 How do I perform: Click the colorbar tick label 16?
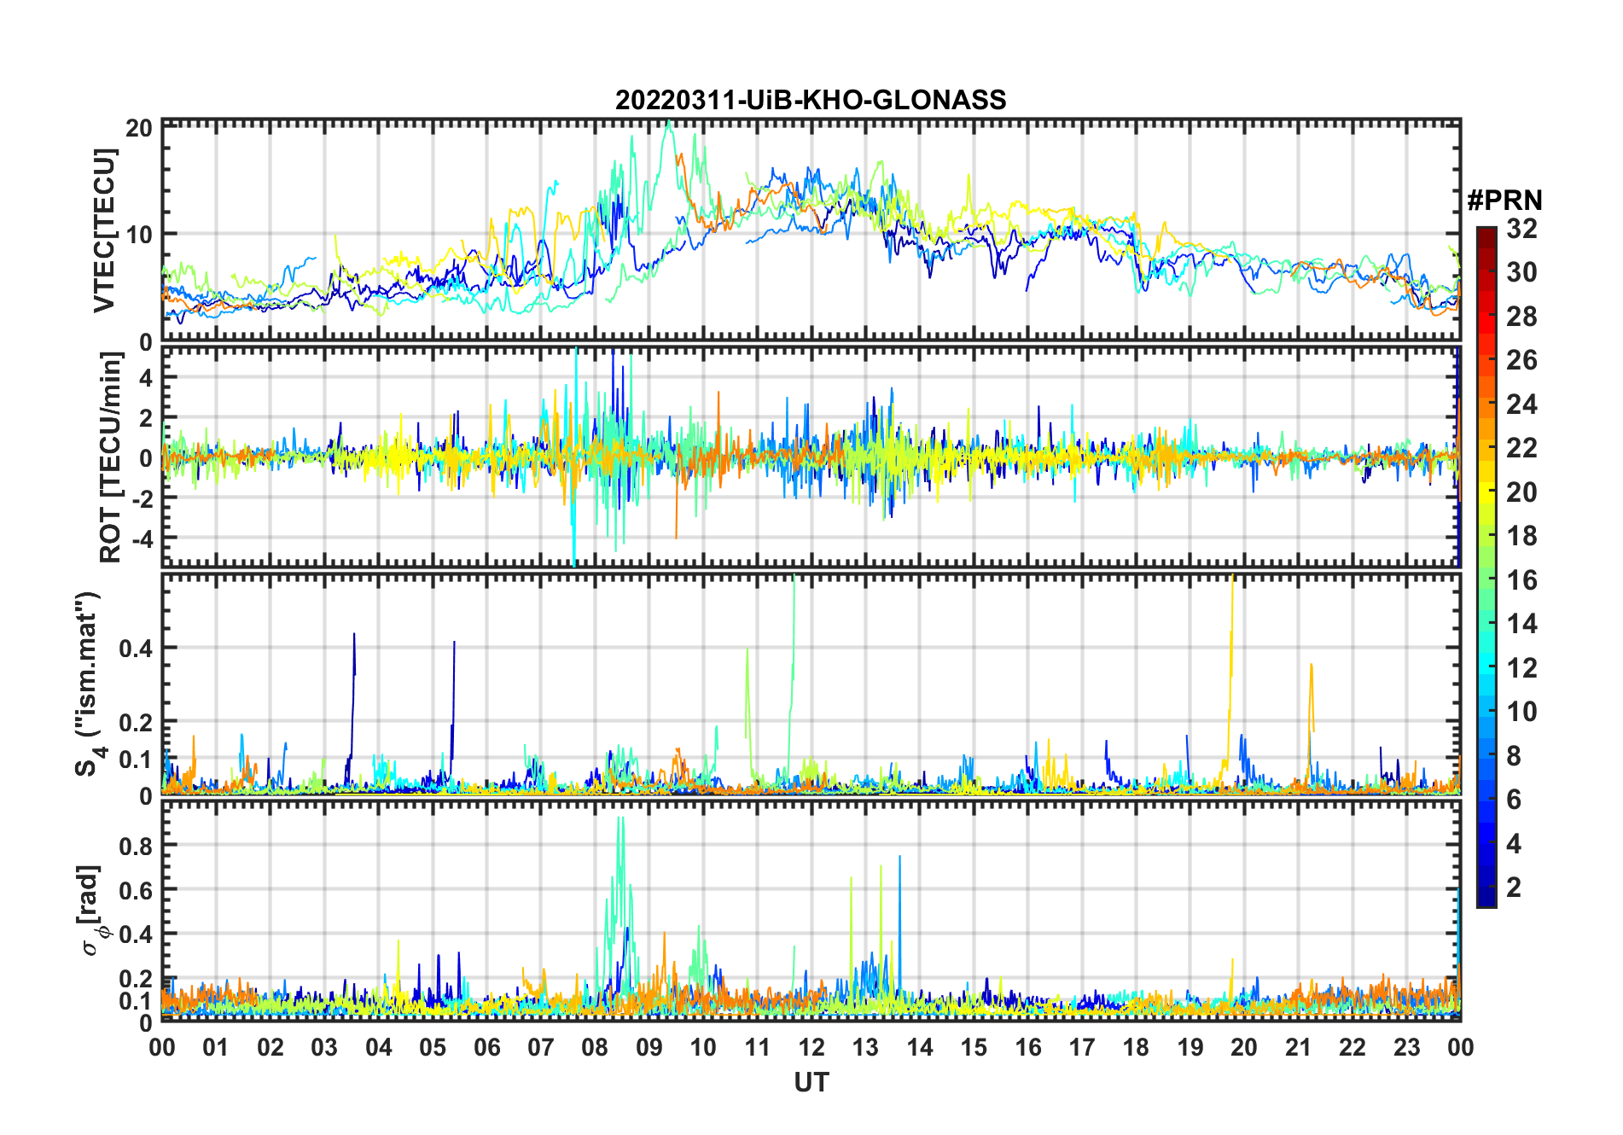1521,580
